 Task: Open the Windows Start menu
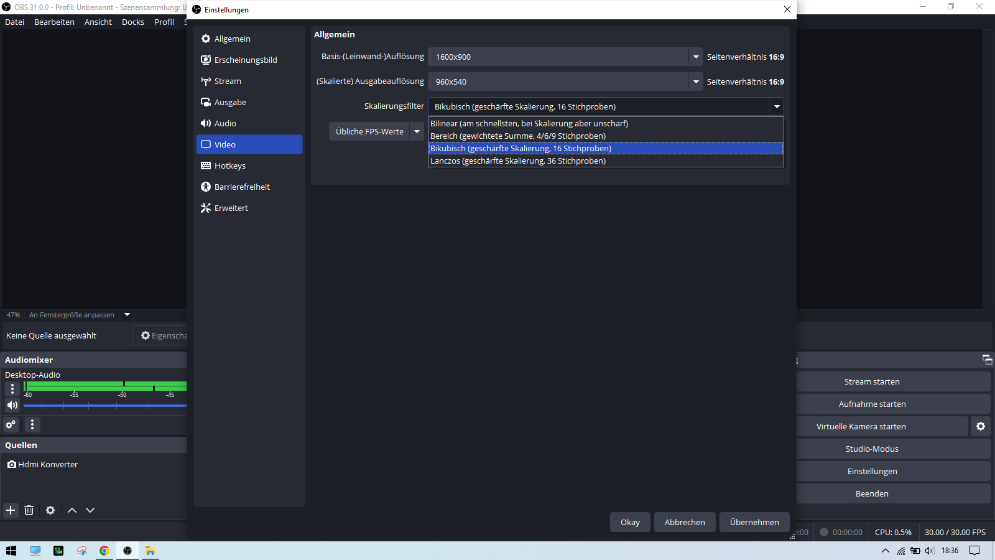[11, 551]
